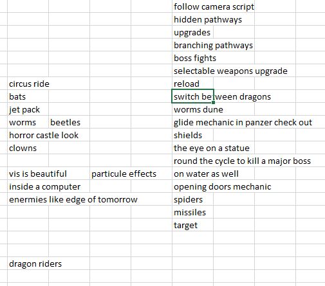
Task: Click the 'dragon riders' cell
Action: tap(28, 264)
